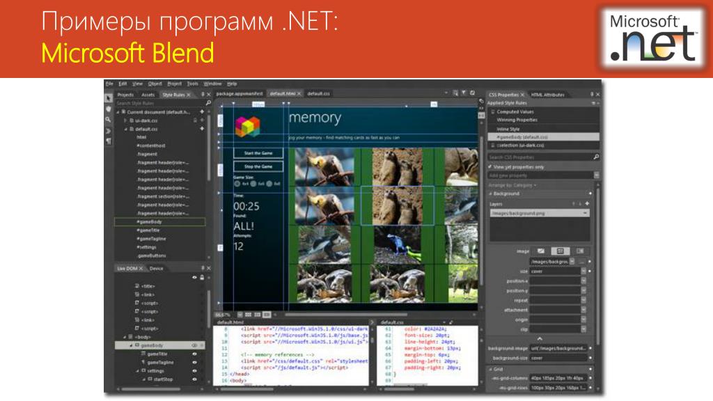Pin the Live DOM panel
This screenshot has height=401, width=713.
coord(203,268)
